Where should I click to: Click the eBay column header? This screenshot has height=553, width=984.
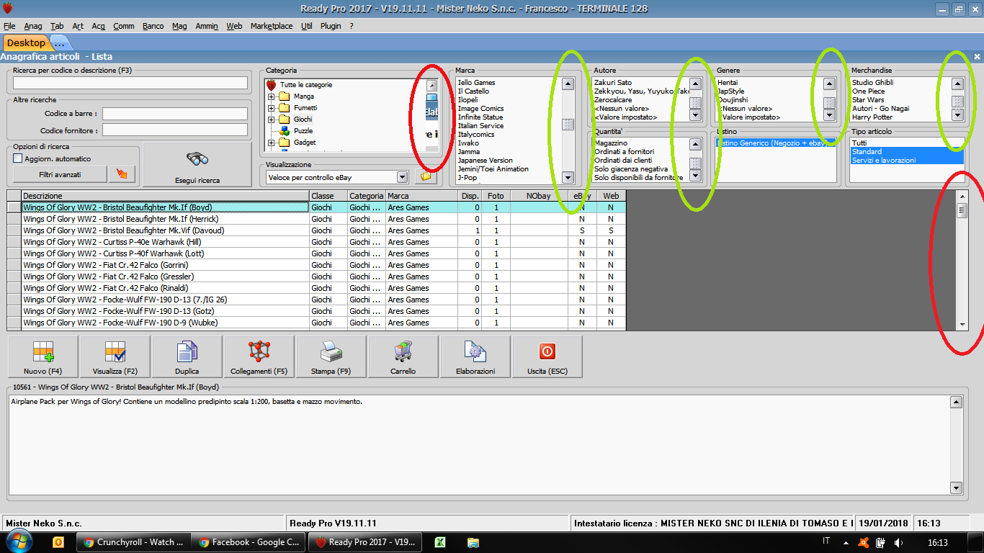[x=582, y=196]
